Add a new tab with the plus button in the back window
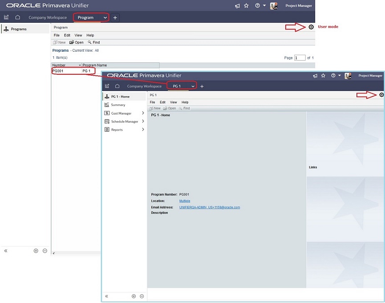 115,18
